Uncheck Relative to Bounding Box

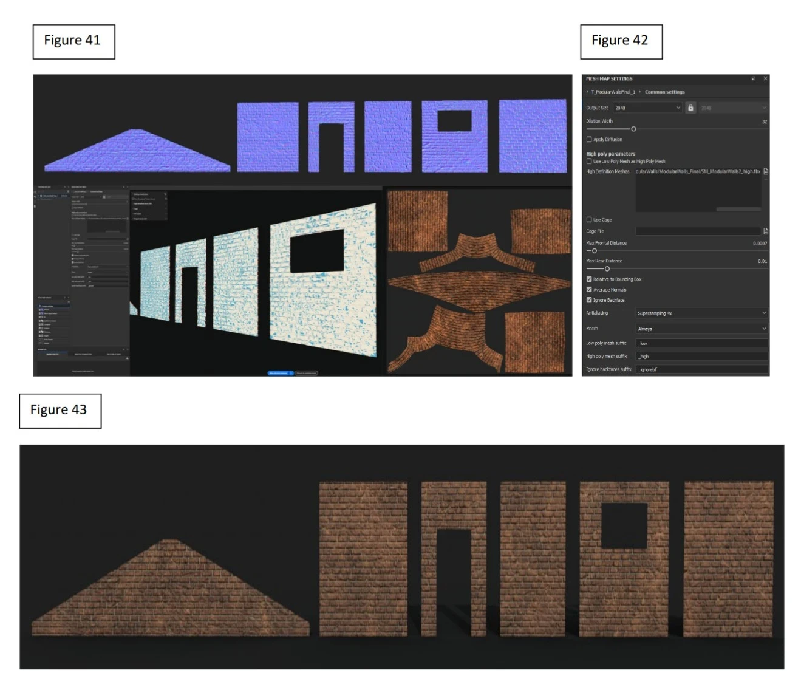click(589, 279)
